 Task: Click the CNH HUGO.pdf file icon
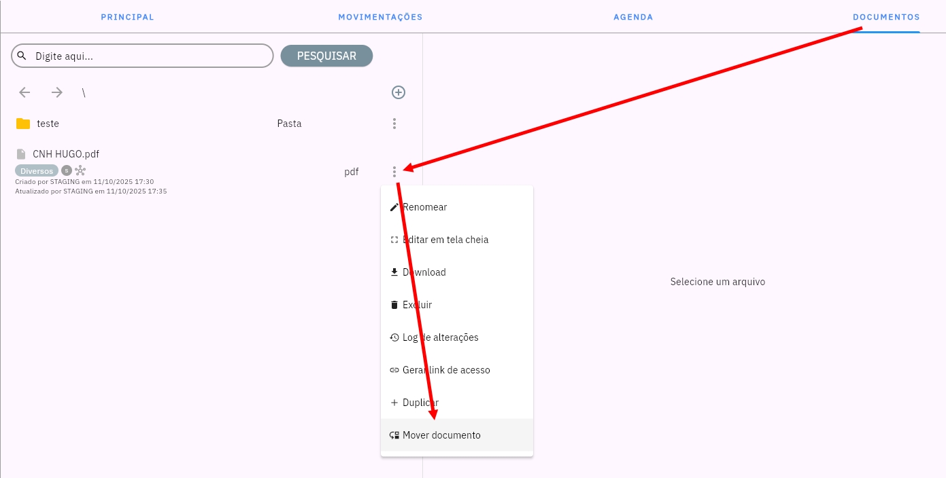click(21, 154)
